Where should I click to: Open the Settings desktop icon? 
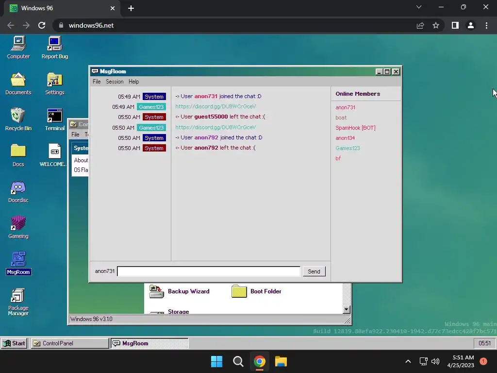click(x=54, y=84)
